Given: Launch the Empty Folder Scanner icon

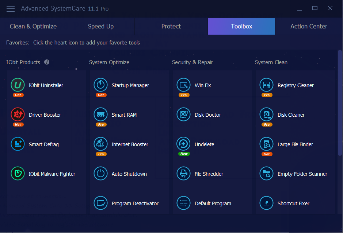Looking at the screenshot, I should [266, 174].
